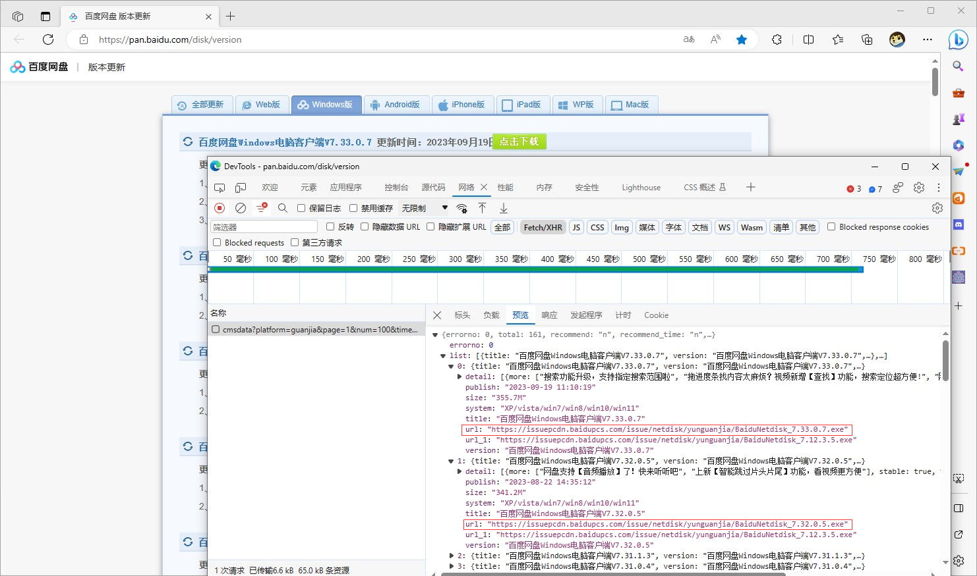Click the green 点击下载 download button
This screenshot has width=977, height=576.
pyautogui.click(x=519, y=142)
